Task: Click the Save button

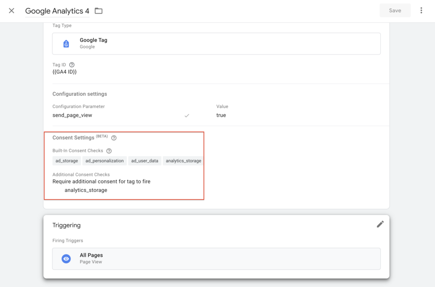Action: pos(395,11)
